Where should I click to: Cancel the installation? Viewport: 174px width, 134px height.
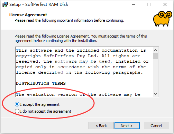(156, 126)
